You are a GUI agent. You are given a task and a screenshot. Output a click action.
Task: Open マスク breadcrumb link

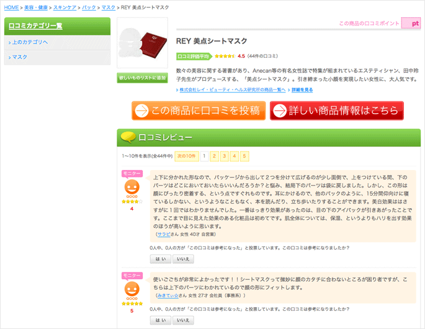pos(109,7)
